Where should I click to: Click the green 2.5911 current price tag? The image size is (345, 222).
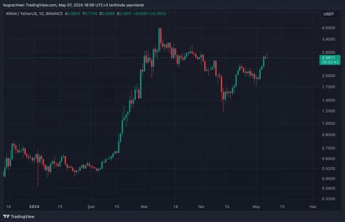point(328,57)
